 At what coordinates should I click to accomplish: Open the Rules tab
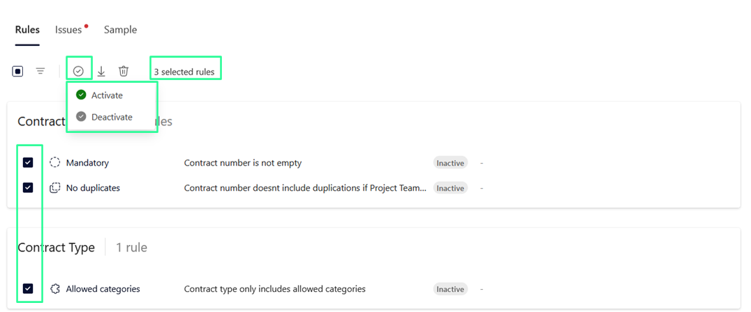click(27, 30)
